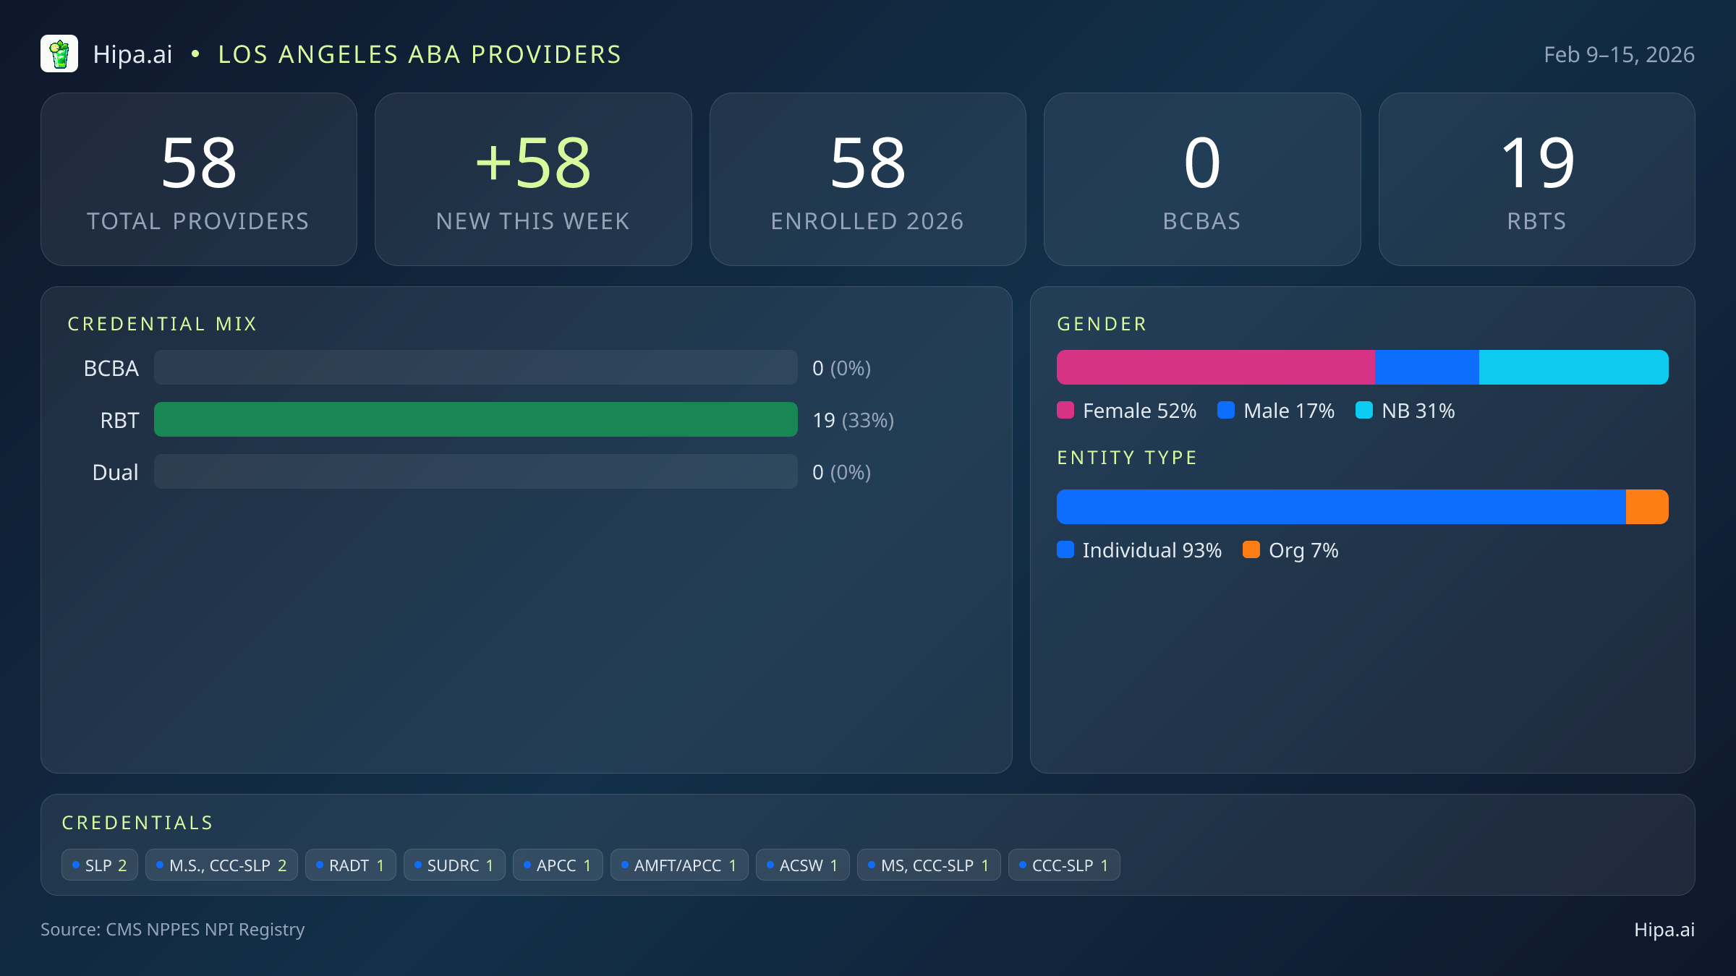Click the Hipa.ai green cup logo icon
1736x976 pixels.
coord(60,53)
